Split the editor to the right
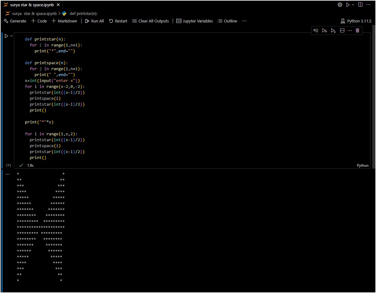Viewport: 376px width, 293px height. pos(360,5)
